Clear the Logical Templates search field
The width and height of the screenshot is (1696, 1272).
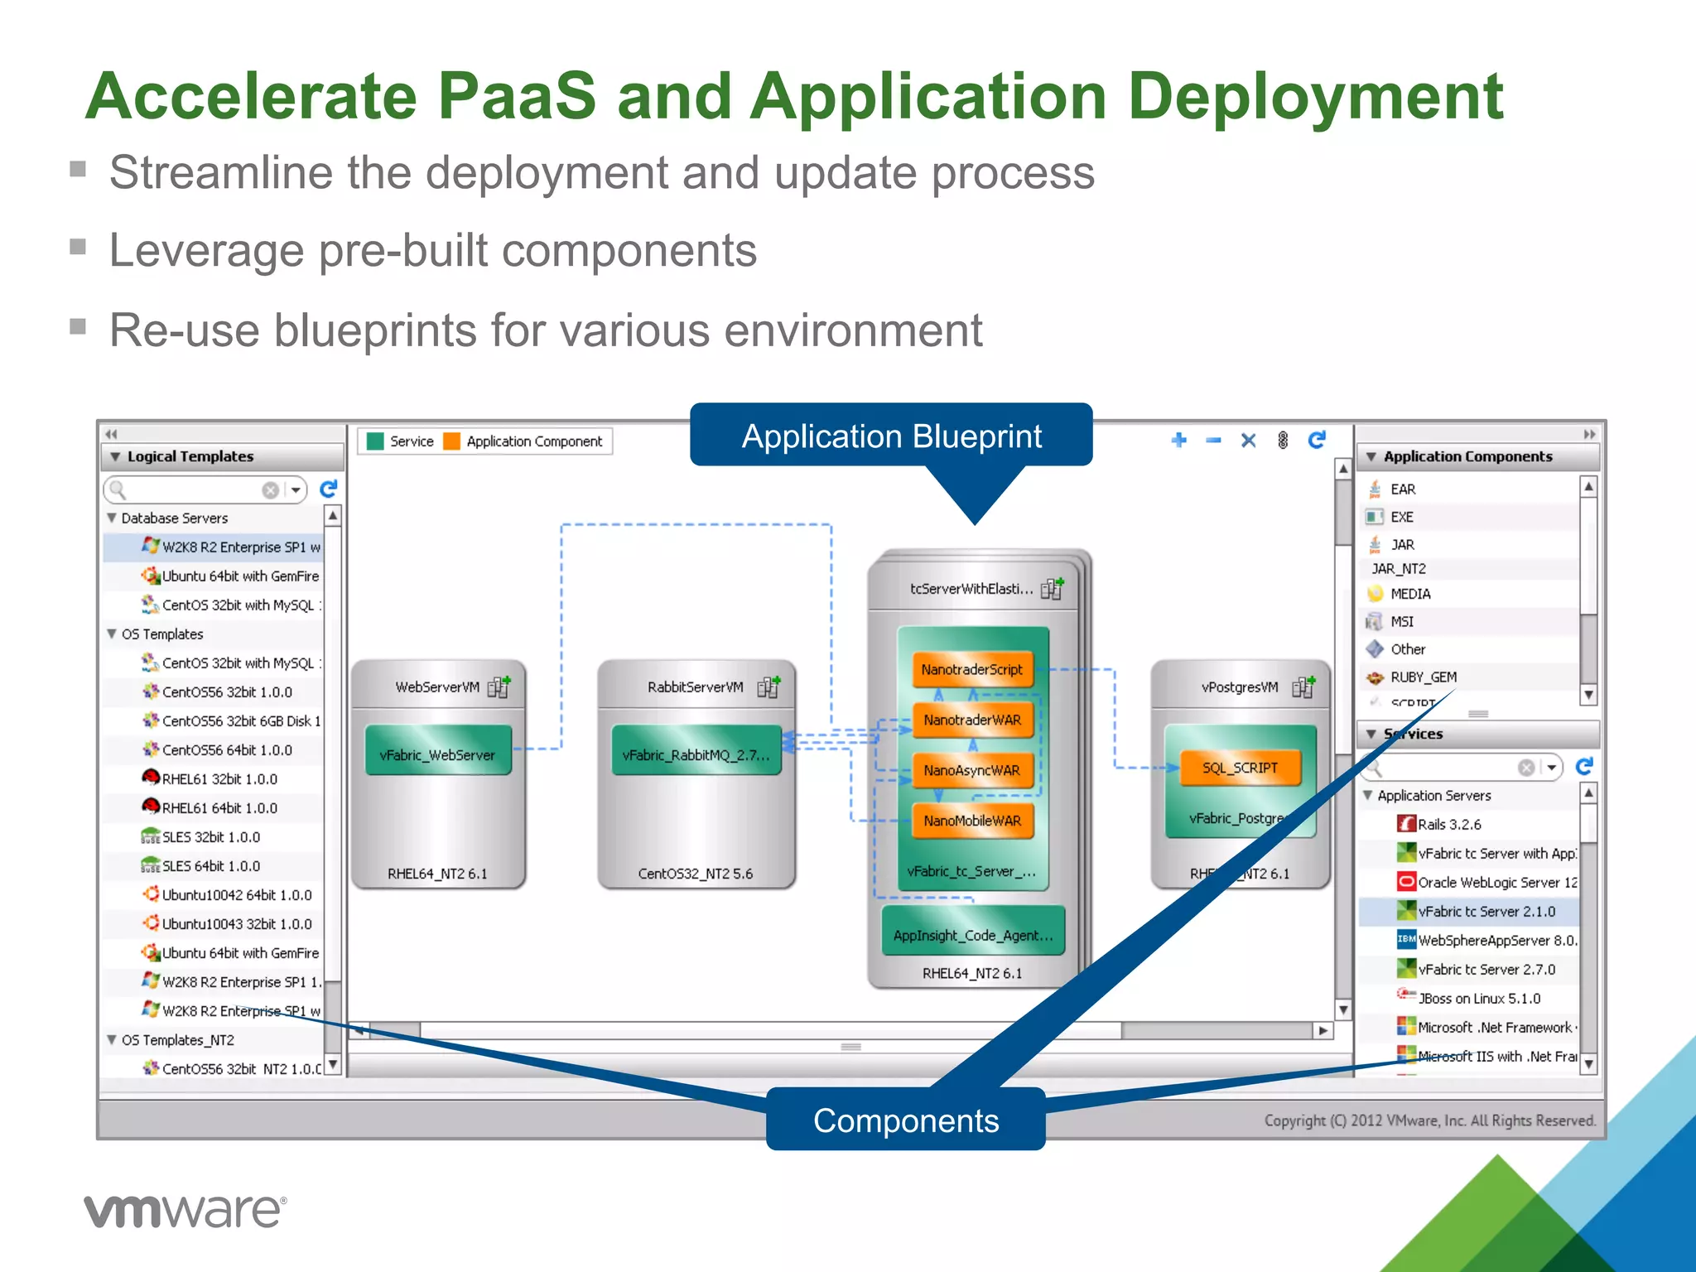(270, 490)
